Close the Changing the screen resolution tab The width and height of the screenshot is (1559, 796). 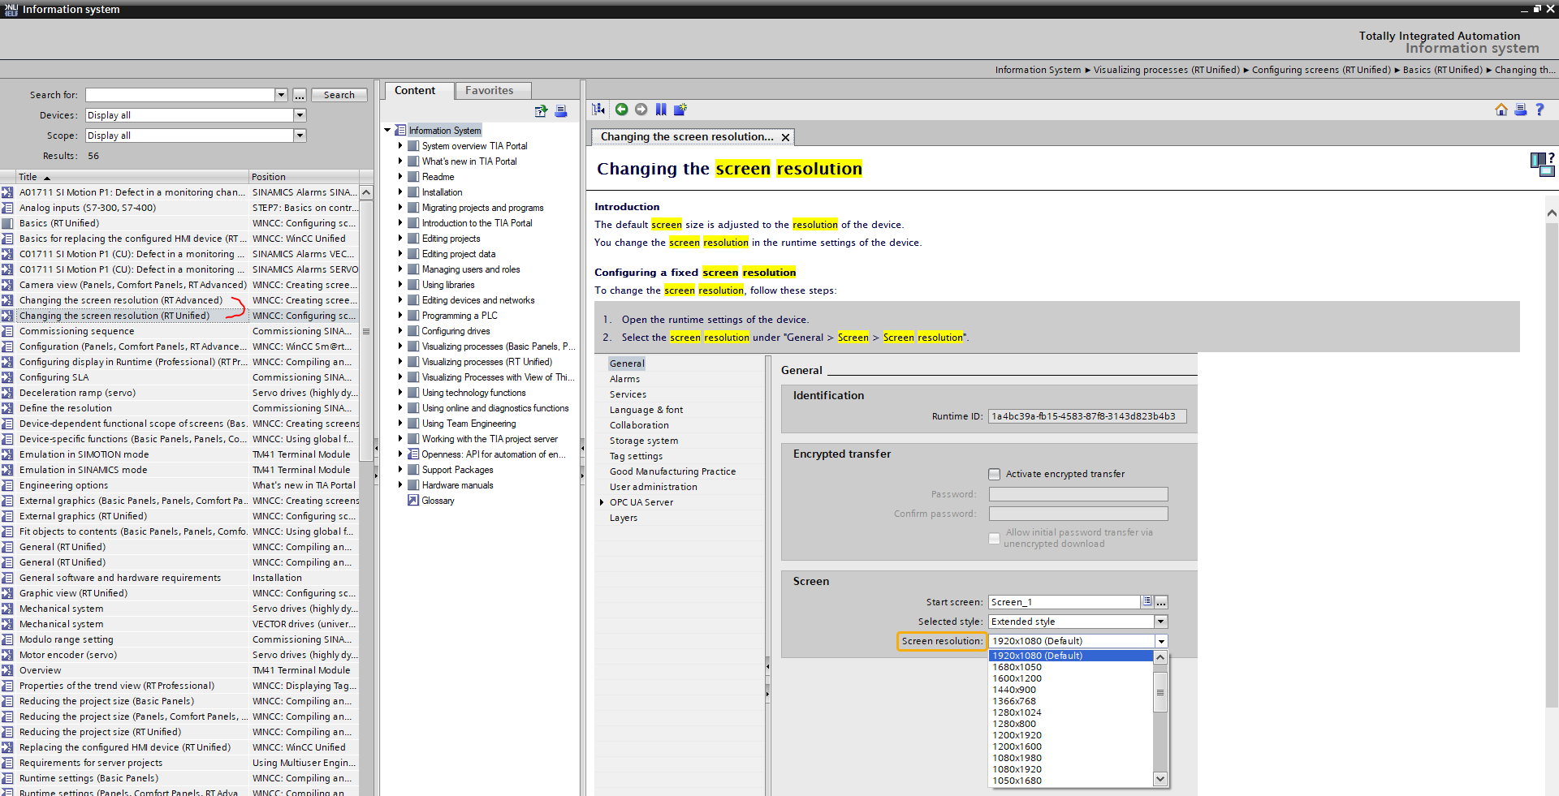point(785,137)
